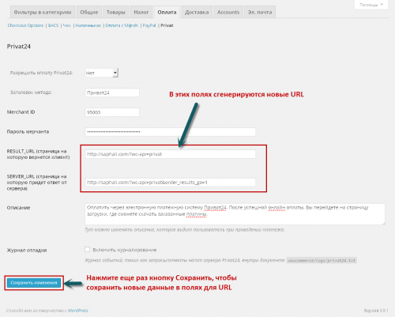This screenshot has height=317, width=395.
Task: Click the version text in the footer
Action: (x=376, y=311)
